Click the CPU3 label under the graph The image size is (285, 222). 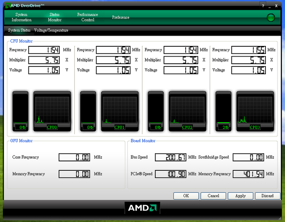[255, 127]
